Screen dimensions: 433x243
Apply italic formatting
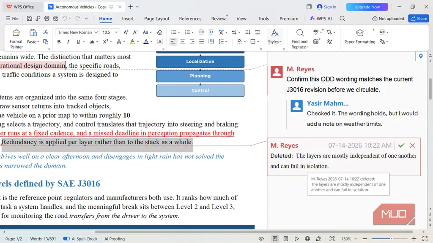pos(68,42)
